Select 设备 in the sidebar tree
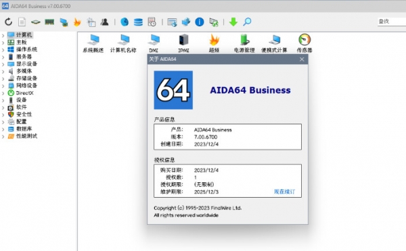 [x=21, y=100]
